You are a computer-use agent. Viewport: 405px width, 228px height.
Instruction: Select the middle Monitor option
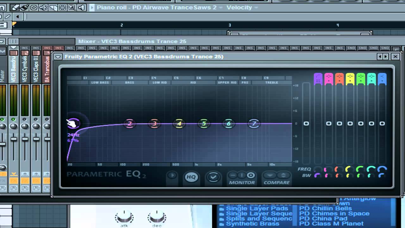(x=241, y=175)
